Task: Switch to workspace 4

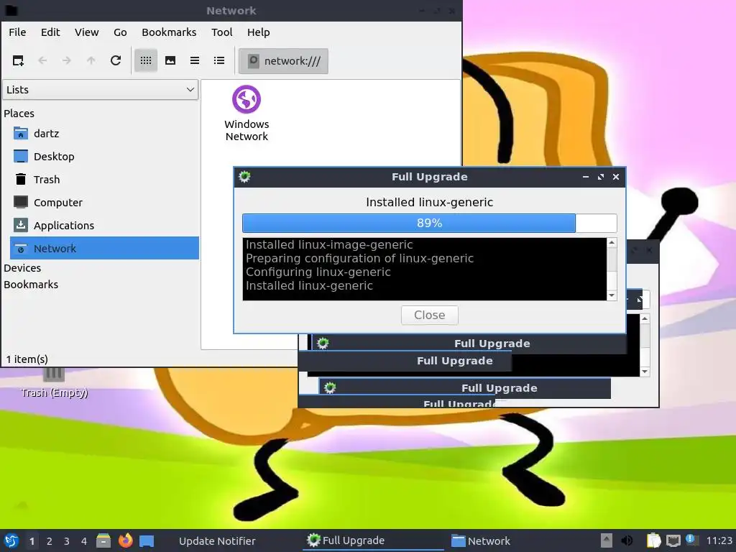Action: [84, 541]
